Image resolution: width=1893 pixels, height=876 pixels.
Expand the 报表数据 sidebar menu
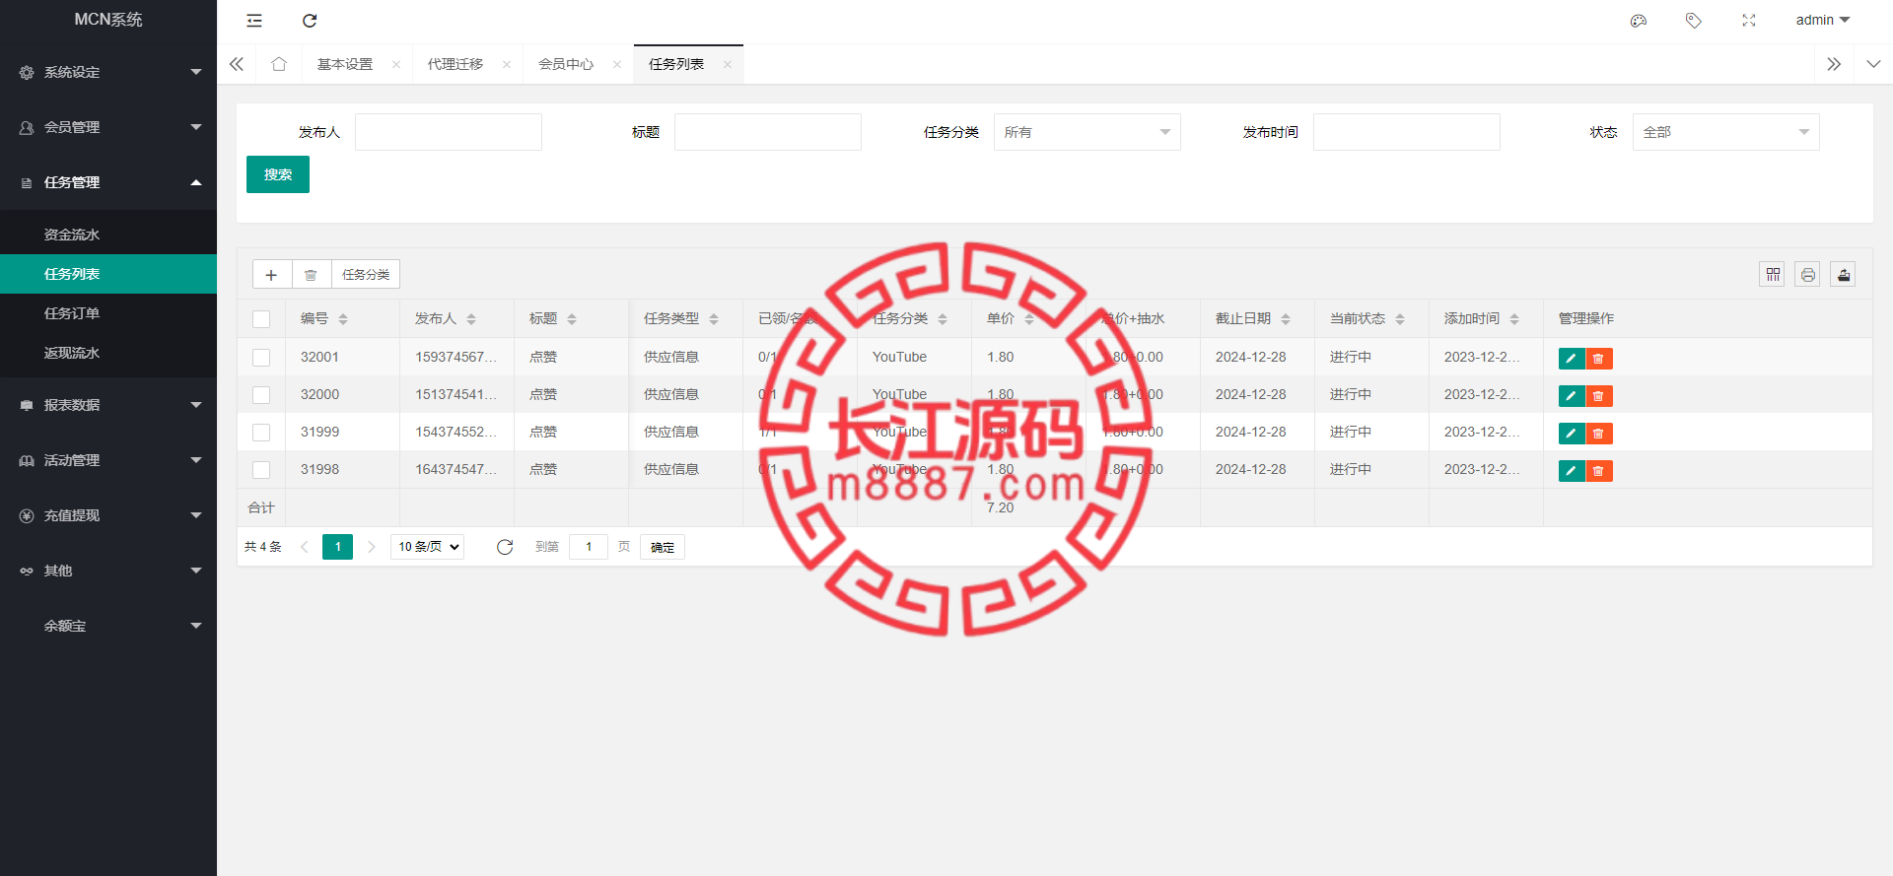click(108, 405)
